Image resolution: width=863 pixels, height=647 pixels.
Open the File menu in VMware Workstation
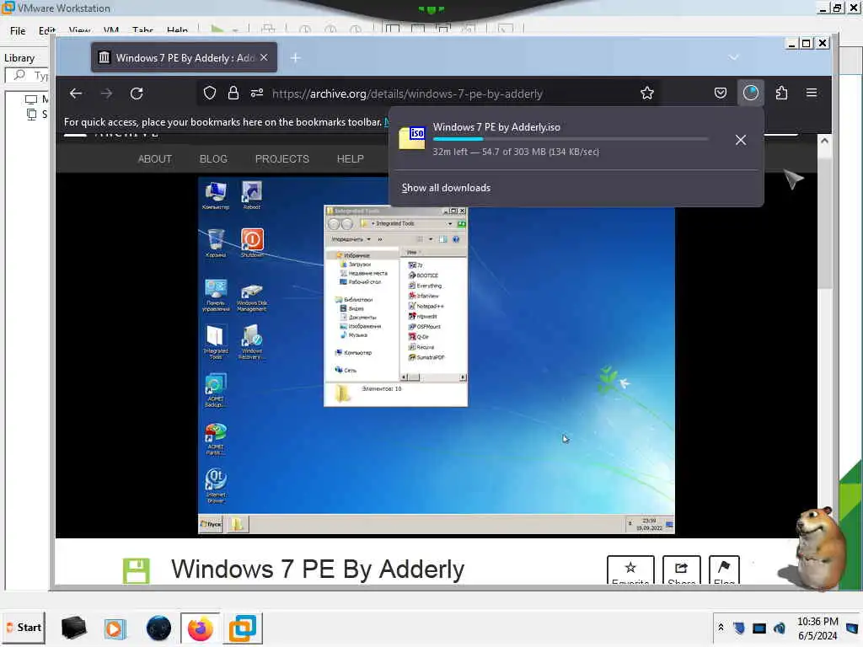(x=18, y=30)
